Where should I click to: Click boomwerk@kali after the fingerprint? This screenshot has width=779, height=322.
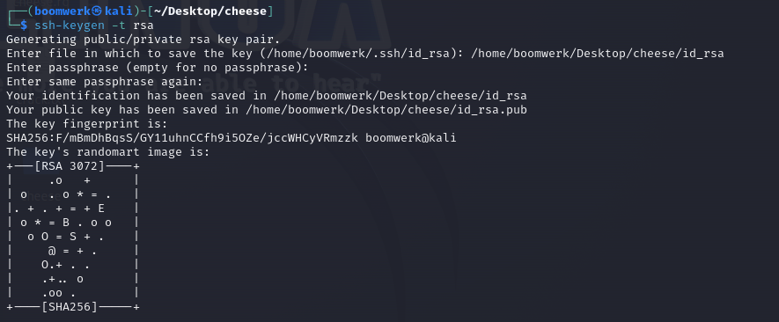click(x=411, y=137)
